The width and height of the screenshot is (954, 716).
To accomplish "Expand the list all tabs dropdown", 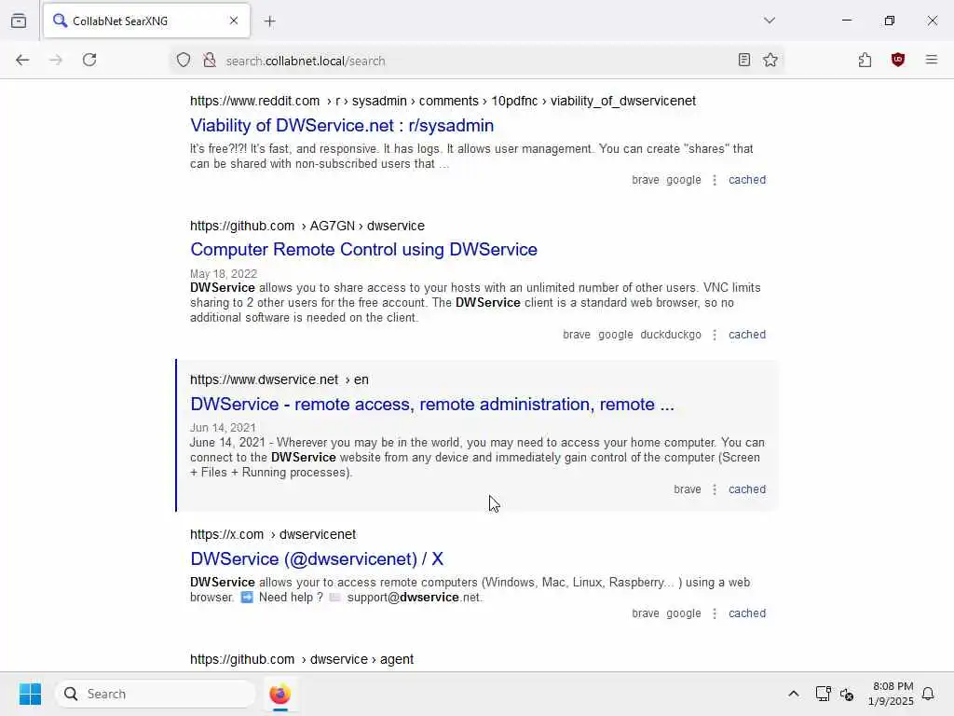I will coord(769,21).
